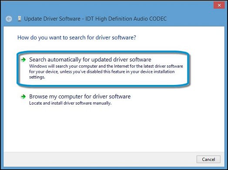Cancel the driver update wizard
Viewport: 228px width, 170px height.
pyautogui.click(x=208, y=160)
